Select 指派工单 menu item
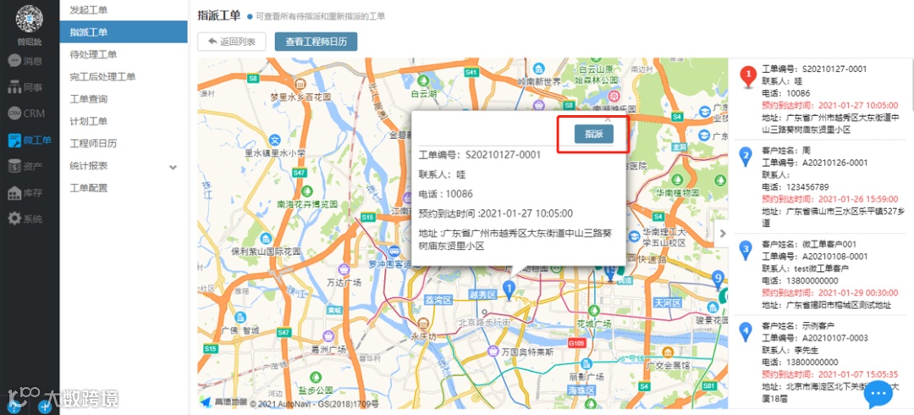The width and height of the screenshot is (914, 415). click(x=123, y=31)
